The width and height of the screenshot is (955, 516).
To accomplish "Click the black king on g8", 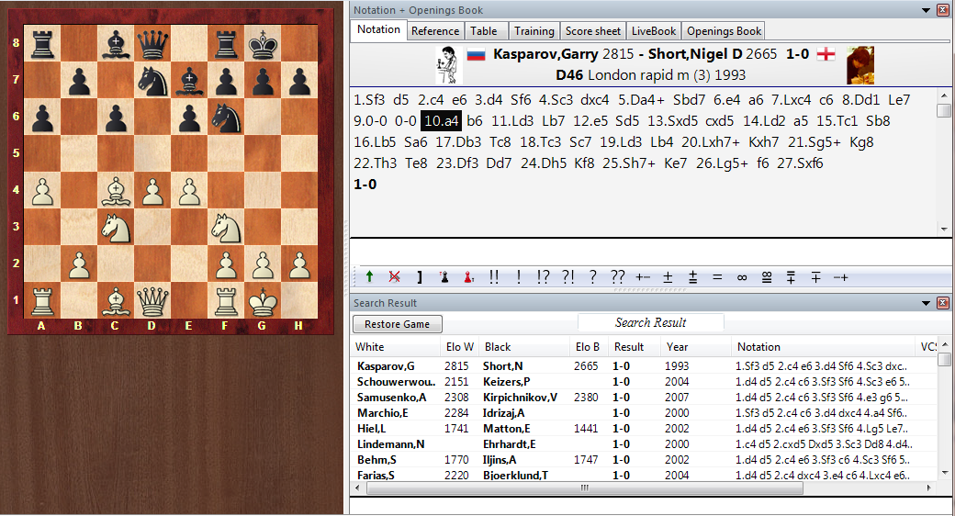I will 263,42.
